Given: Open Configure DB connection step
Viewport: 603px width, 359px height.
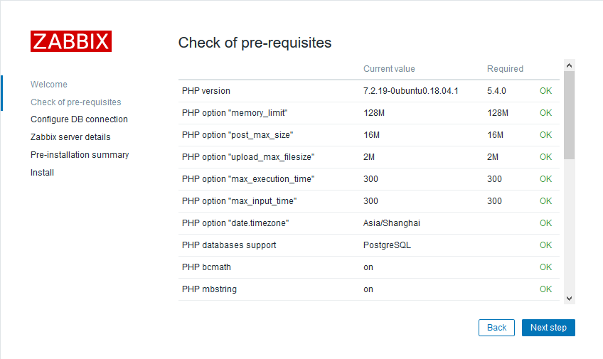Looking at the screenshot, I should point(79,119).
